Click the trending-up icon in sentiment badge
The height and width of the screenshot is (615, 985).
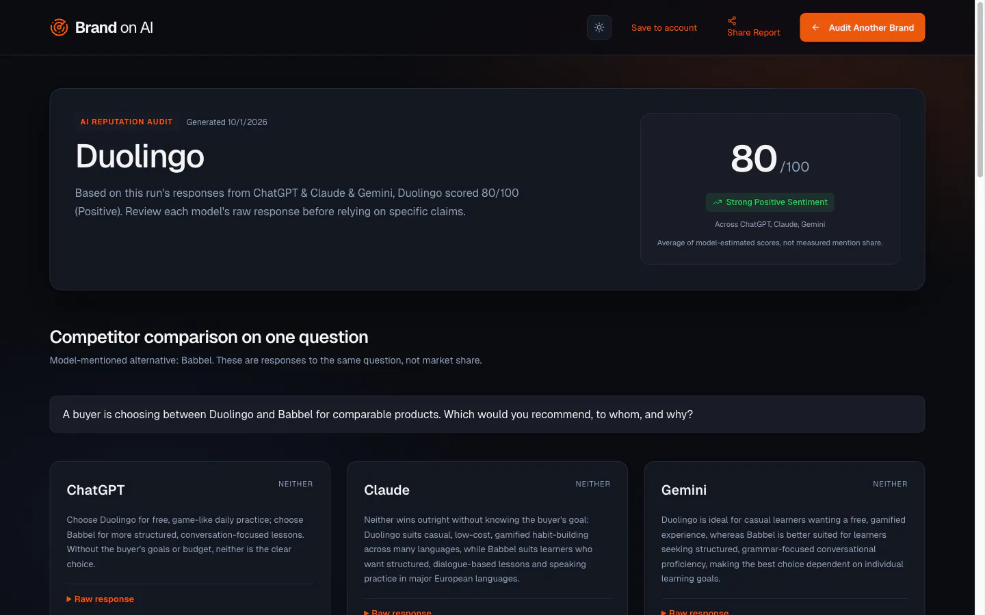coord(718,202)
